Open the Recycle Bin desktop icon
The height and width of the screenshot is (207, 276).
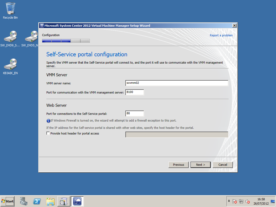tap(10, 11)
